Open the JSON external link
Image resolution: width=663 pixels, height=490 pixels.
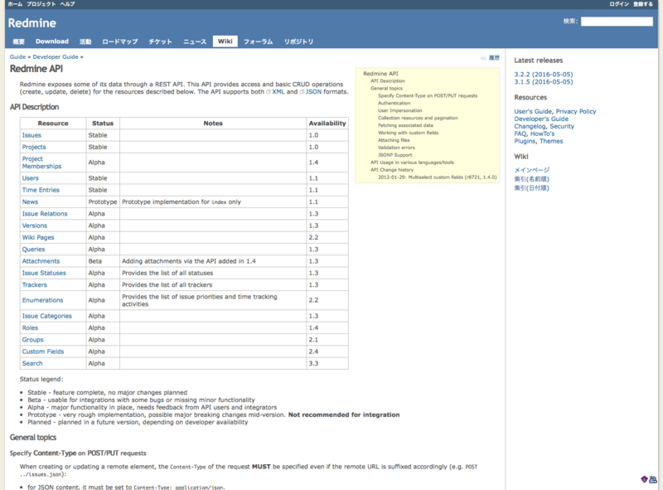point(313,91)
